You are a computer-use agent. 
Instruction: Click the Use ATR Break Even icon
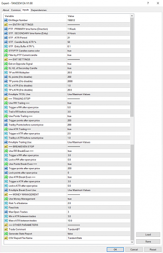pos(6,177)
